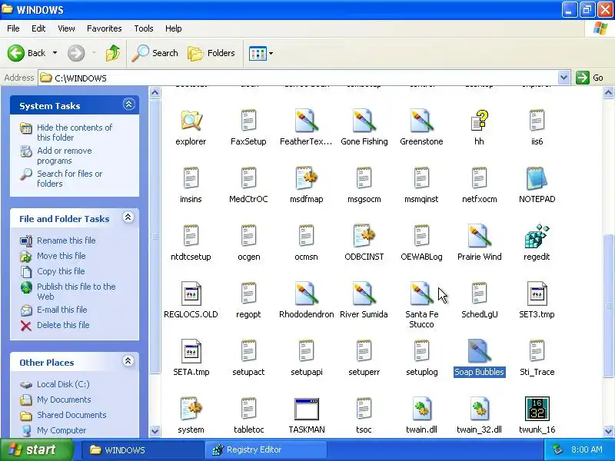This screenshot has height=461, width=615.
Task: Click Copy this file link
Action: point(61,271)
